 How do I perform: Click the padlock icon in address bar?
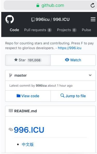pos(38,5)
